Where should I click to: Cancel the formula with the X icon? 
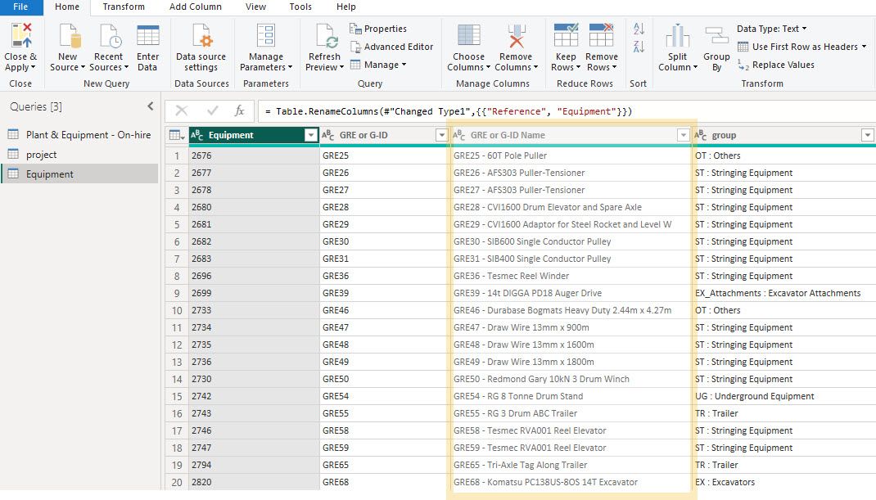click(x=182, y=110)
